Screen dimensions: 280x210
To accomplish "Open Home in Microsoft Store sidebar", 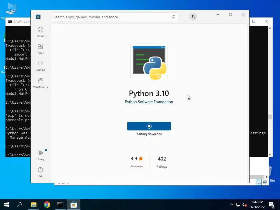I will click(x=40, y=32).
